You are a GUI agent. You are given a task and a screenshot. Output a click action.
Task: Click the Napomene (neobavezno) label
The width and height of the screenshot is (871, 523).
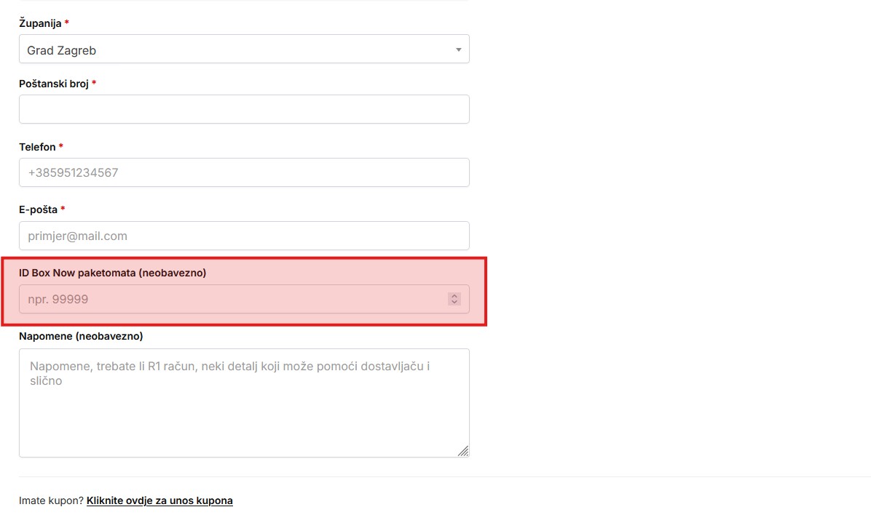point(81,336)
